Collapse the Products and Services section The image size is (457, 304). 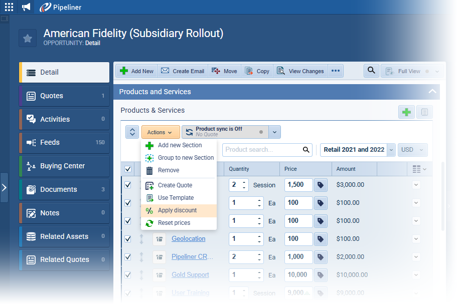(x=431, y=92)
